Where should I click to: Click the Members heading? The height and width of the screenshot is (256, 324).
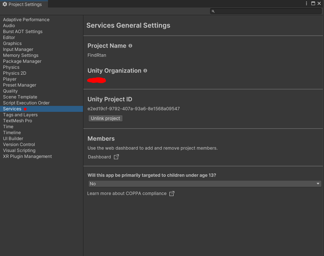pos(101,139)
